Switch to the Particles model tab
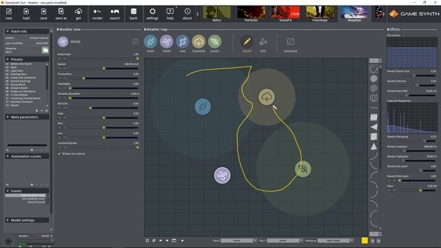441x248 pixels. (x=251, y=14)
